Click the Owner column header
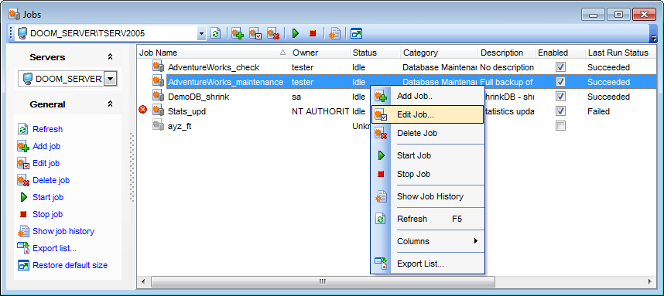The width and height of the screenshot is (664, 296). tap(320, 53)
